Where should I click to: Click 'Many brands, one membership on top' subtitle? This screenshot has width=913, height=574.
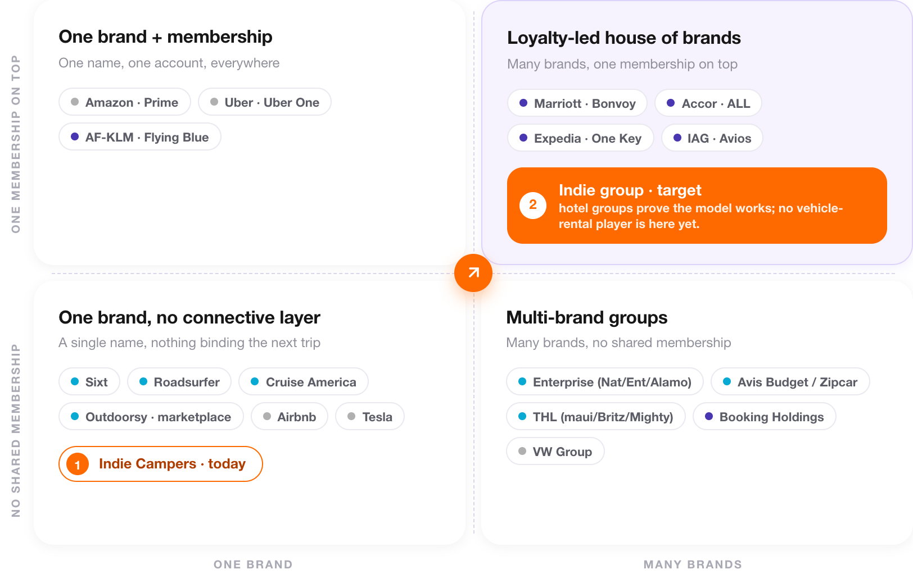point(622,64)
